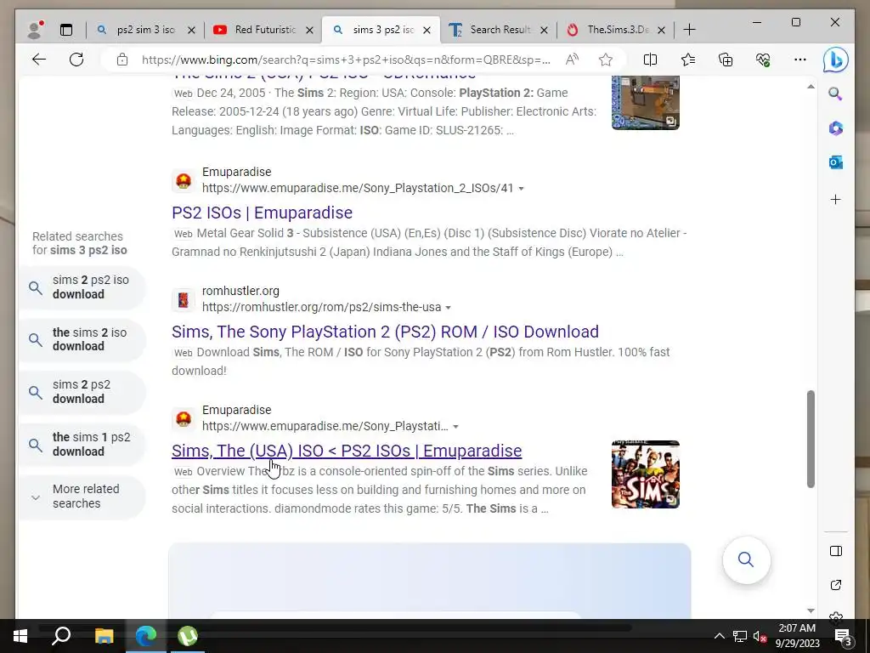Add a sidebar app with plus

click(x=836, y=199)
